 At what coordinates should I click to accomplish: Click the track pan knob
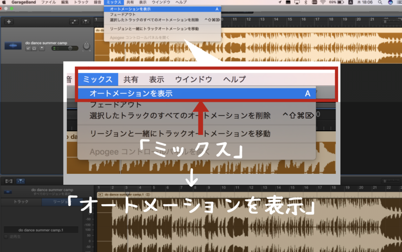coord(86,46)
